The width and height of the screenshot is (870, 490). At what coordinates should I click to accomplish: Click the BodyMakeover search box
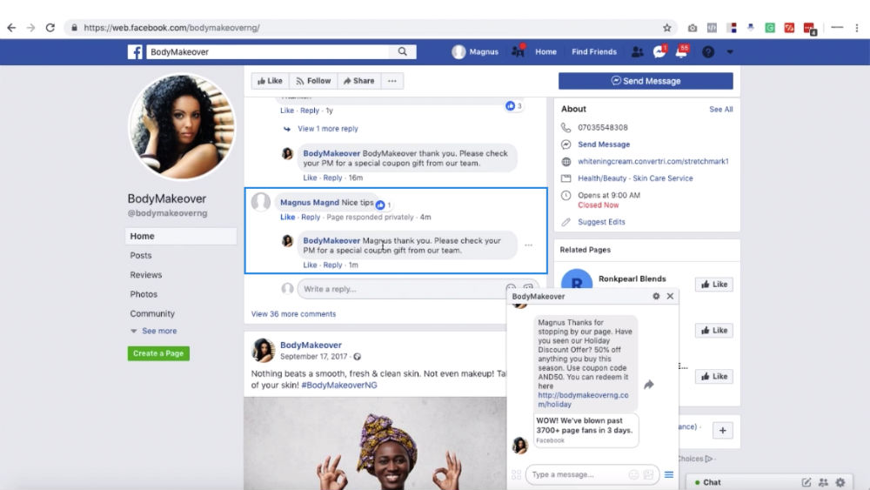tap(269, 51)
